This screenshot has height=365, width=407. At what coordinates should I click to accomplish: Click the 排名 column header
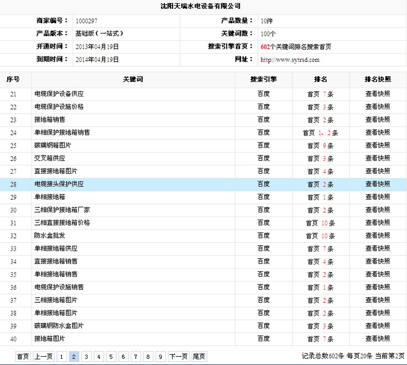[320, 79]
